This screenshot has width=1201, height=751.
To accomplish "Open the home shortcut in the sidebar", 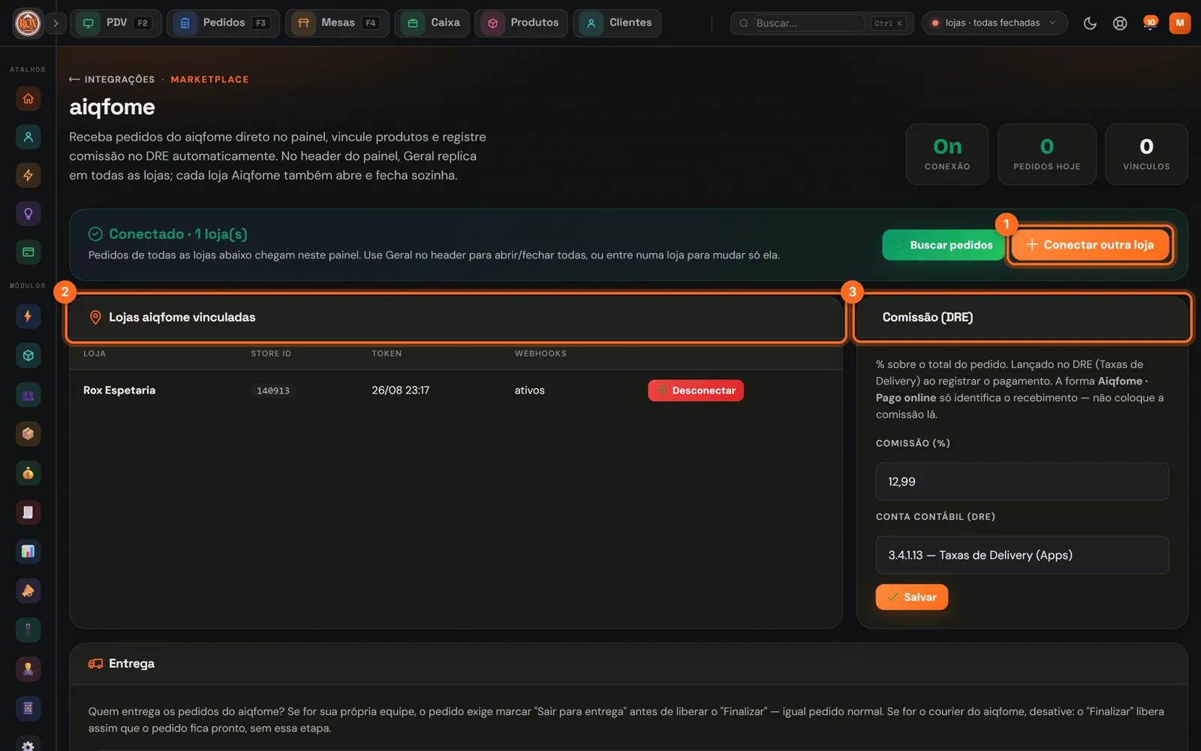I will pos(28,98).
